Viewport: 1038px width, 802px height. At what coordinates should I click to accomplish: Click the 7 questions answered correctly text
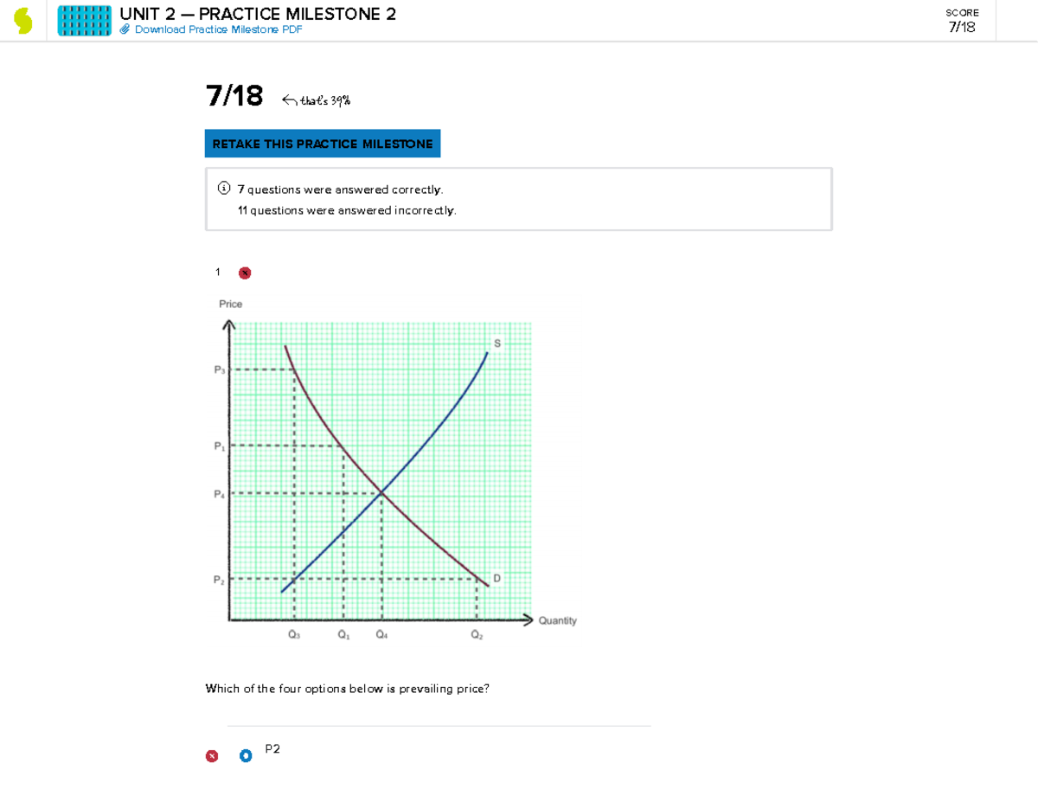click(x=340, y=189)
